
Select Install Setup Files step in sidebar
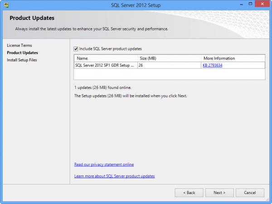(22, 60)
